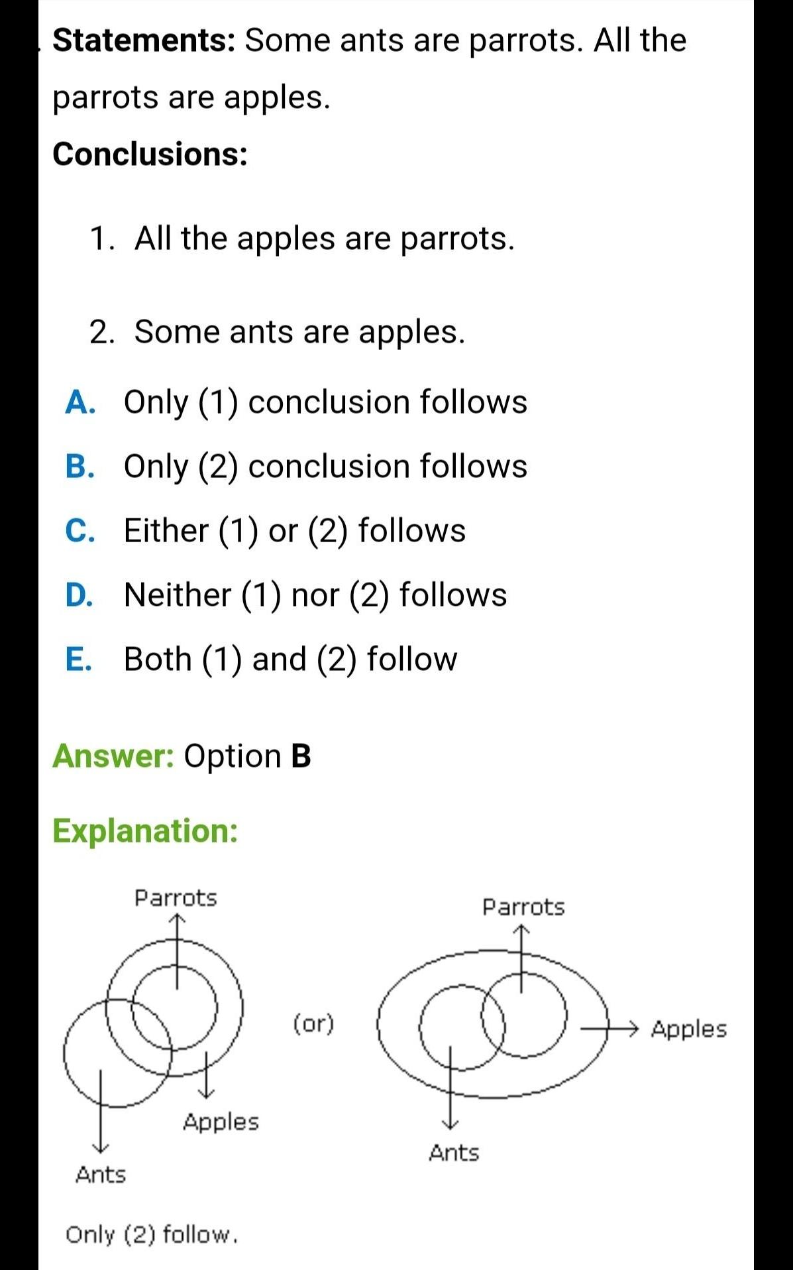Select option letter A
The image size is (793, 1270).
79,402
